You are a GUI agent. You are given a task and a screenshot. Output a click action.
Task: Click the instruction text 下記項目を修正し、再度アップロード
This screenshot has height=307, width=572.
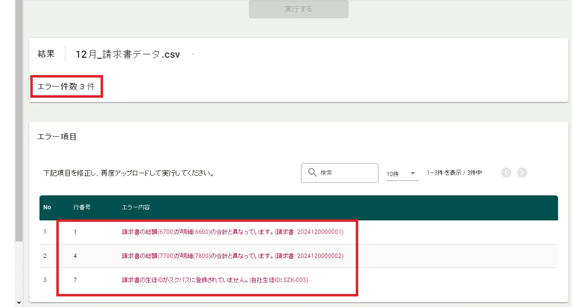coord(129,173)
